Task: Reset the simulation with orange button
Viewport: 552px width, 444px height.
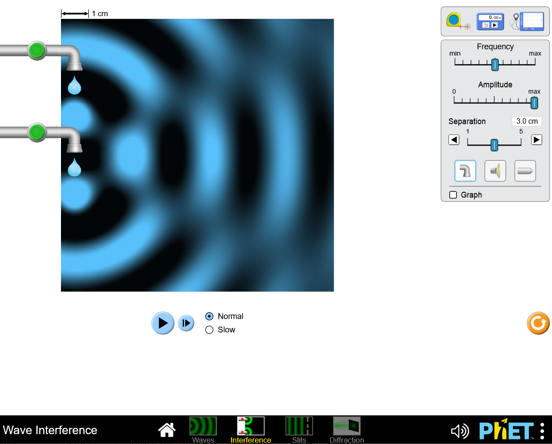Action: (x=538, y=323)
